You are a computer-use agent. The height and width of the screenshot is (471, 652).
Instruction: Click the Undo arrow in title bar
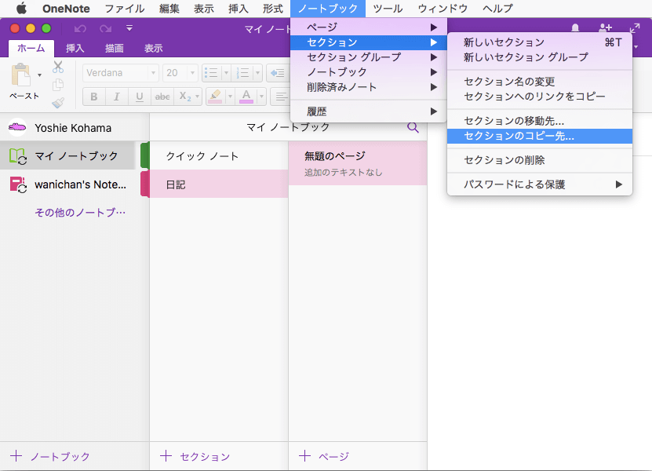[80, 28]
